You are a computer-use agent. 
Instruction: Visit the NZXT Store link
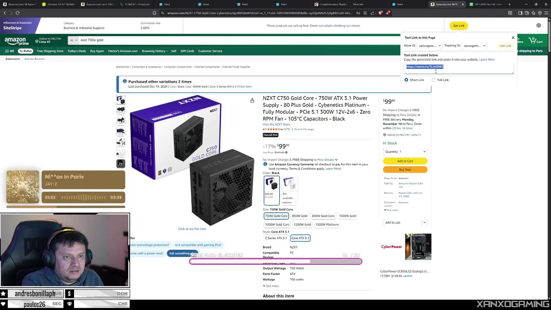pos(277,124)
